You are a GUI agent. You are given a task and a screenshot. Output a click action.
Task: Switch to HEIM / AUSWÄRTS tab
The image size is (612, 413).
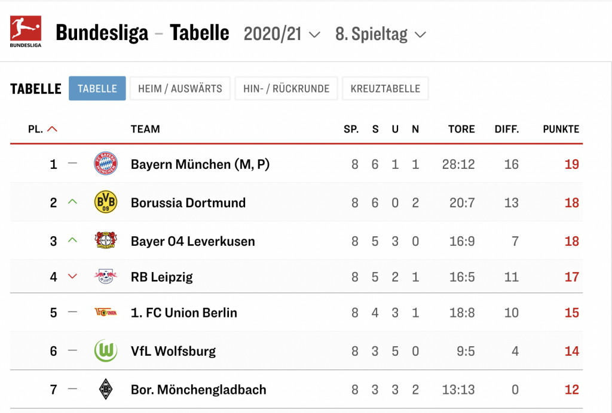pos(180,88)
